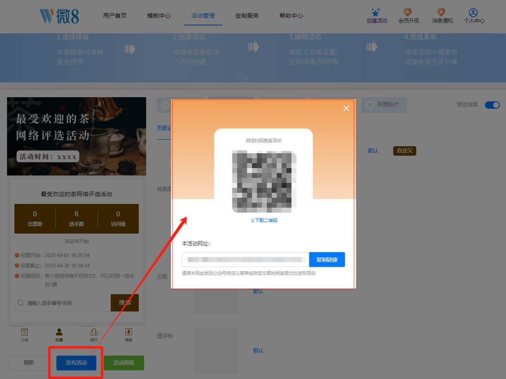506x379 pixels.
Task: Open the 介绍 tab icon in preview
Action: pos(24,332)
